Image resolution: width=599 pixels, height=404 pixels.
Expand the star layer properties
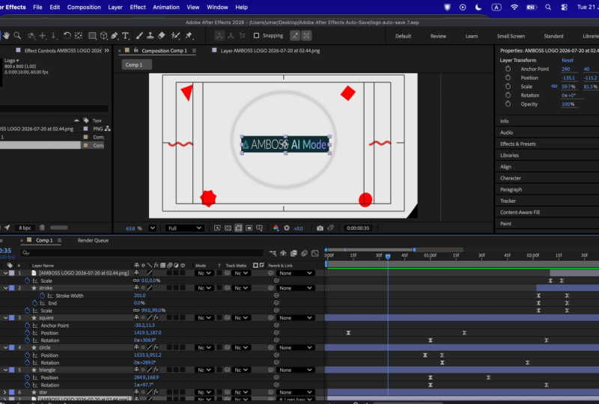point(5,392)
